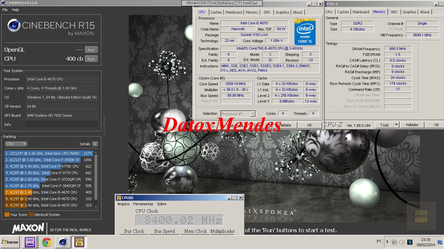
Task: Select About tab in right CPU-Z window
Action: pos(425,12)
